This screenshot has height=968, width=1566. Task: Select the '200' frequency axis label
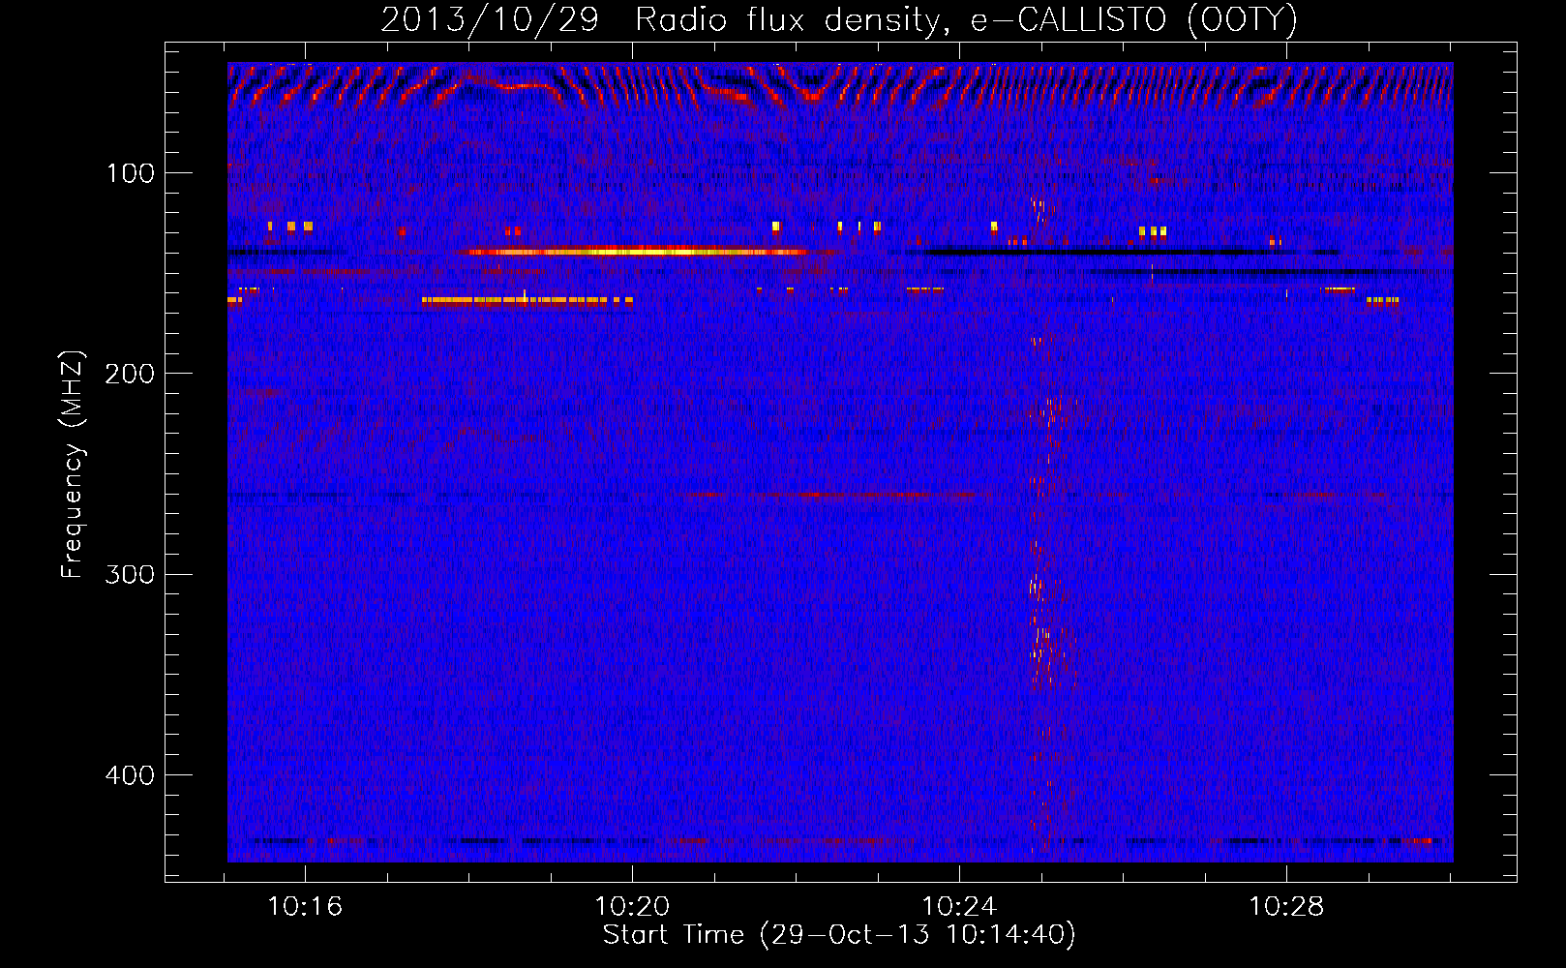tap(131, 375)
